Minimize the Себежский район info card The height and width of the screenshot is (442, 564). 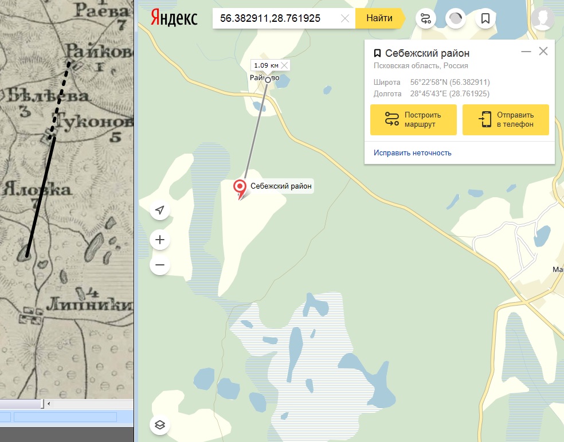(x=526, y=52)
